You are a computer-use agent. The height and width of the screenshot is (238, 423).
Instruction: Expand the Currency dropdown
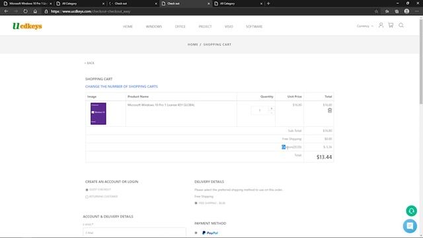pos(365,26)
